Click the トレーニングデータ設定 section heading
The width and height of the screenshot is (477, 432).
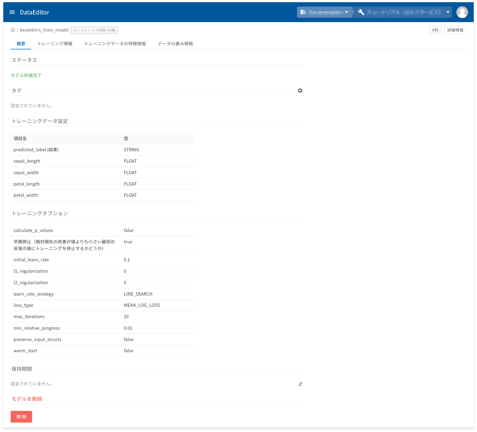tap(40, 121)
